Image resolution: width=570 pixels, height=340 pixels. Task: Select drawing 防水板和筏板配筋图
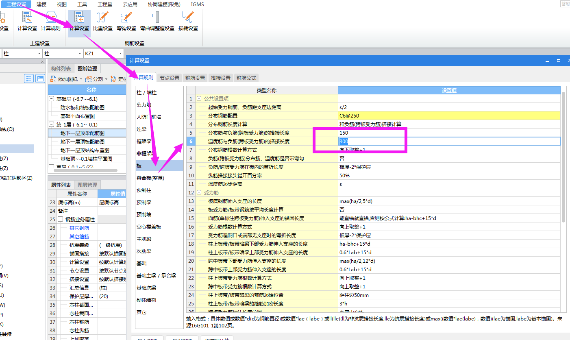pyautogui.click(x=83, y=107)
